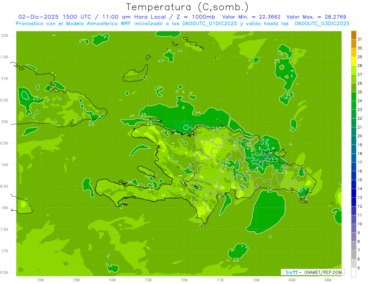Click the dark orange swatch above 31

tap(354, 35)
